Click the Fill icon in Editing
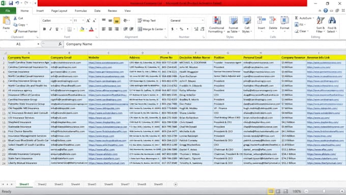Image resolution: width=346 pixels, height=195 pixels. [297, 25]
